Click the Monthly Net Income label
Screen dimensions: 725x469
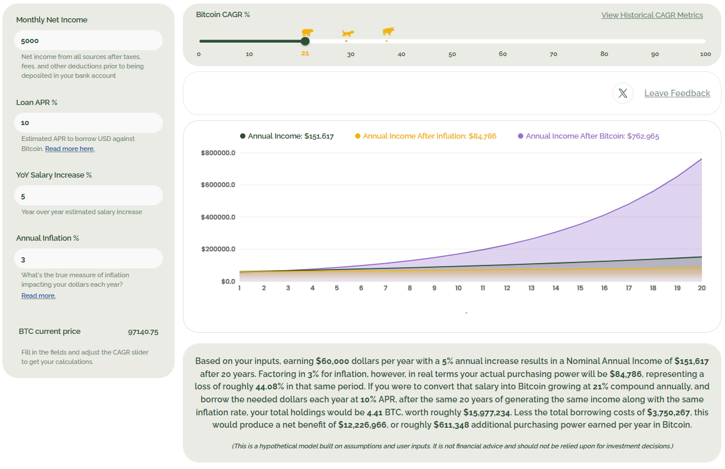tap(52, 20)
